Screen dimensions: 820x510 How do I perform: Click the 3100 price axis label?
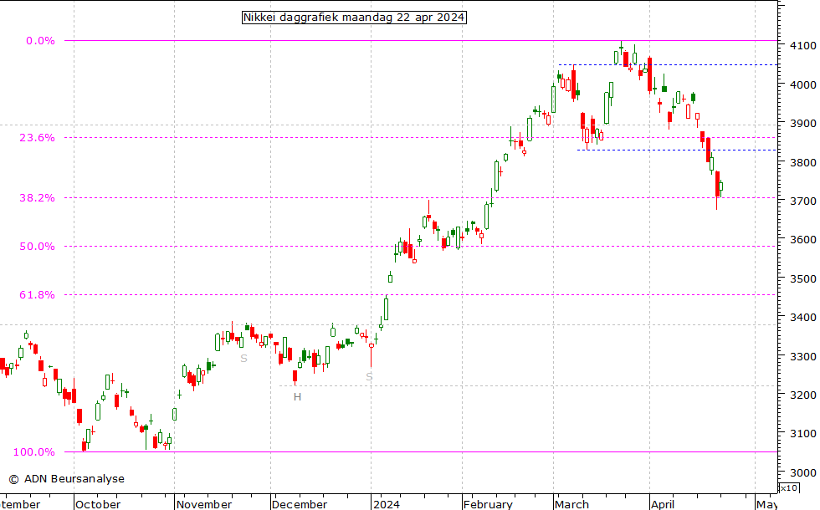pos(802,433)
